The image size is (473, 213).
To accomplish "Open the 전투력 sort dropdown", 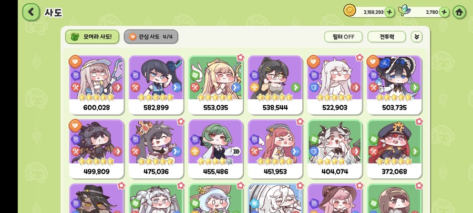I will [387, 37].
